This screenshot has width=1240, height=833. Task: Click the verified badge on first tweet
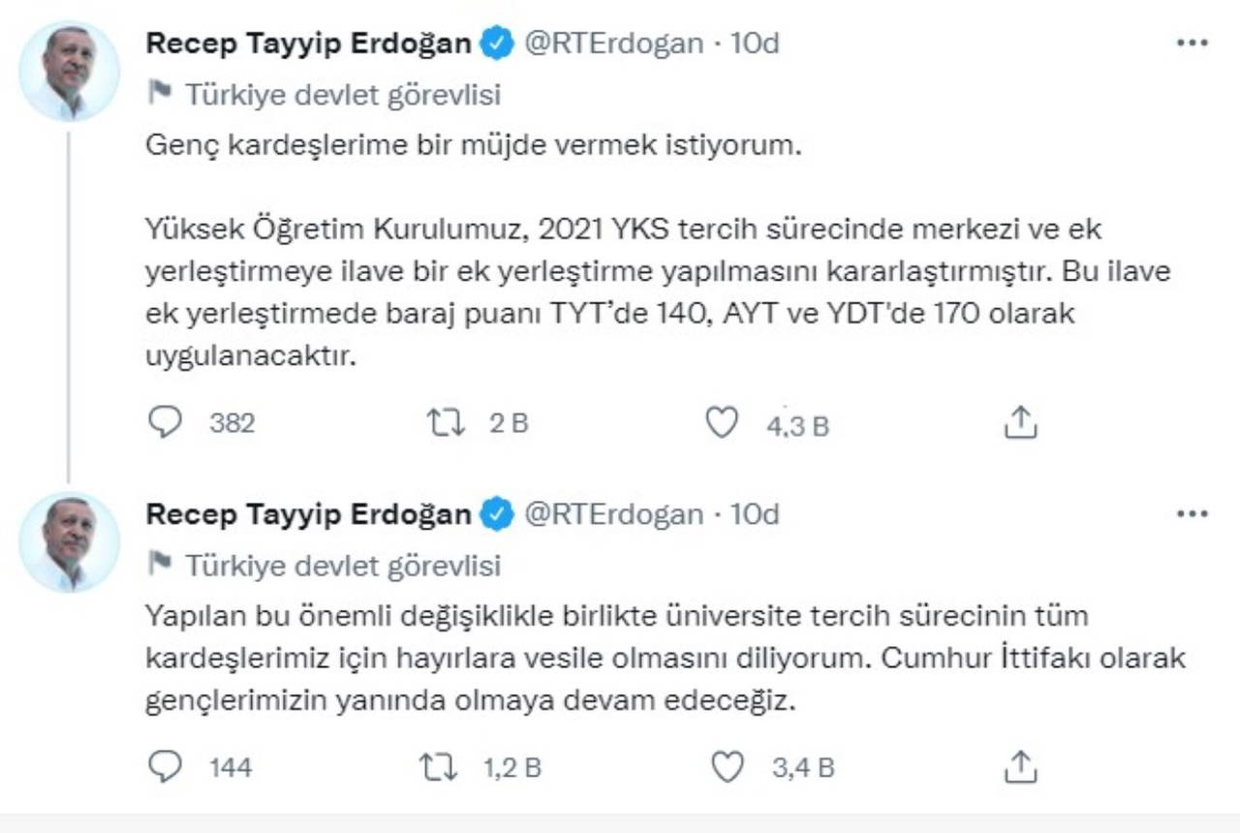click(497, 45)
